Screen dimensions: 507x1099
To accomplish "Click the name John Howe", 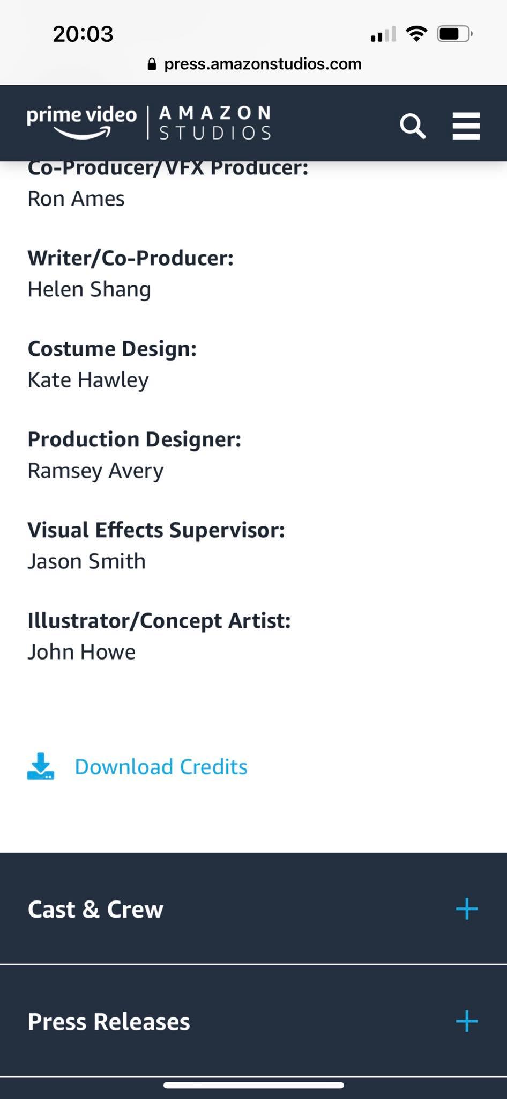I will (x=81, y=652).
